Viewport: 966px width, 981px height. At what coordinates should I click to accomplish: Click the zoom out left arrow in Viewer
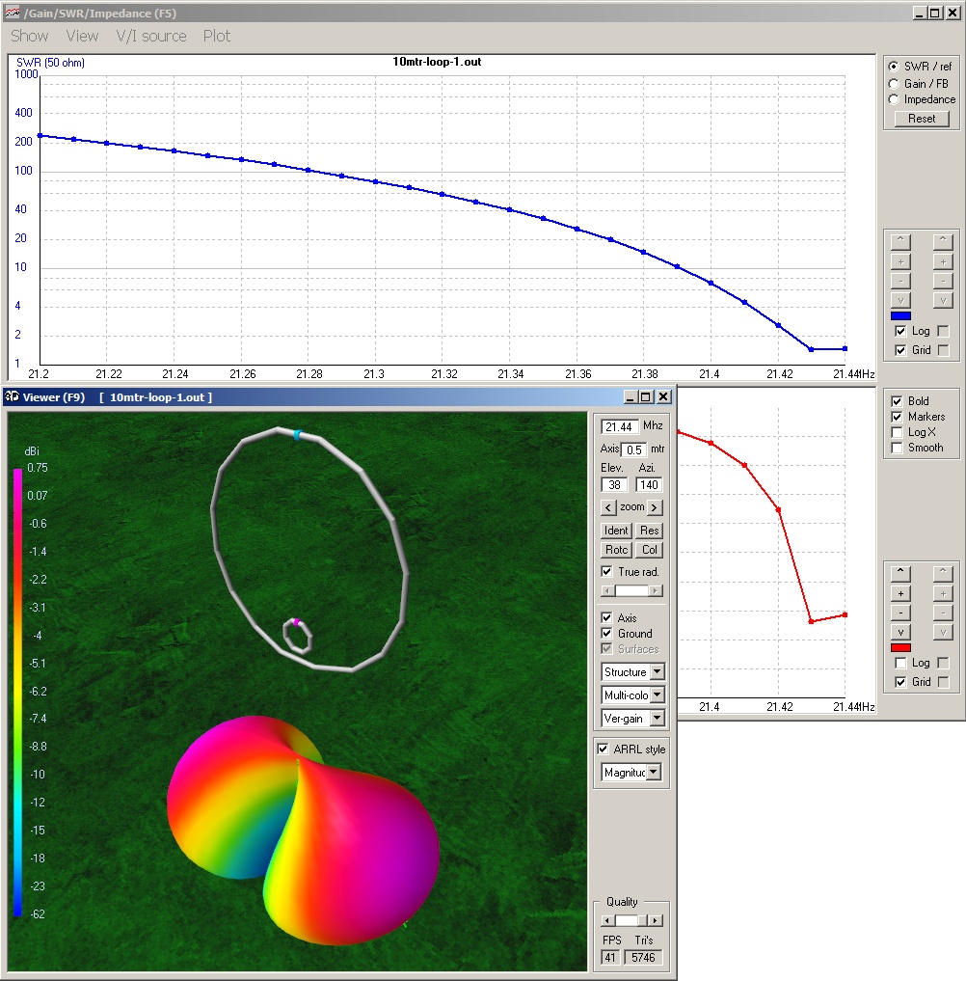[x=608, y=507]
